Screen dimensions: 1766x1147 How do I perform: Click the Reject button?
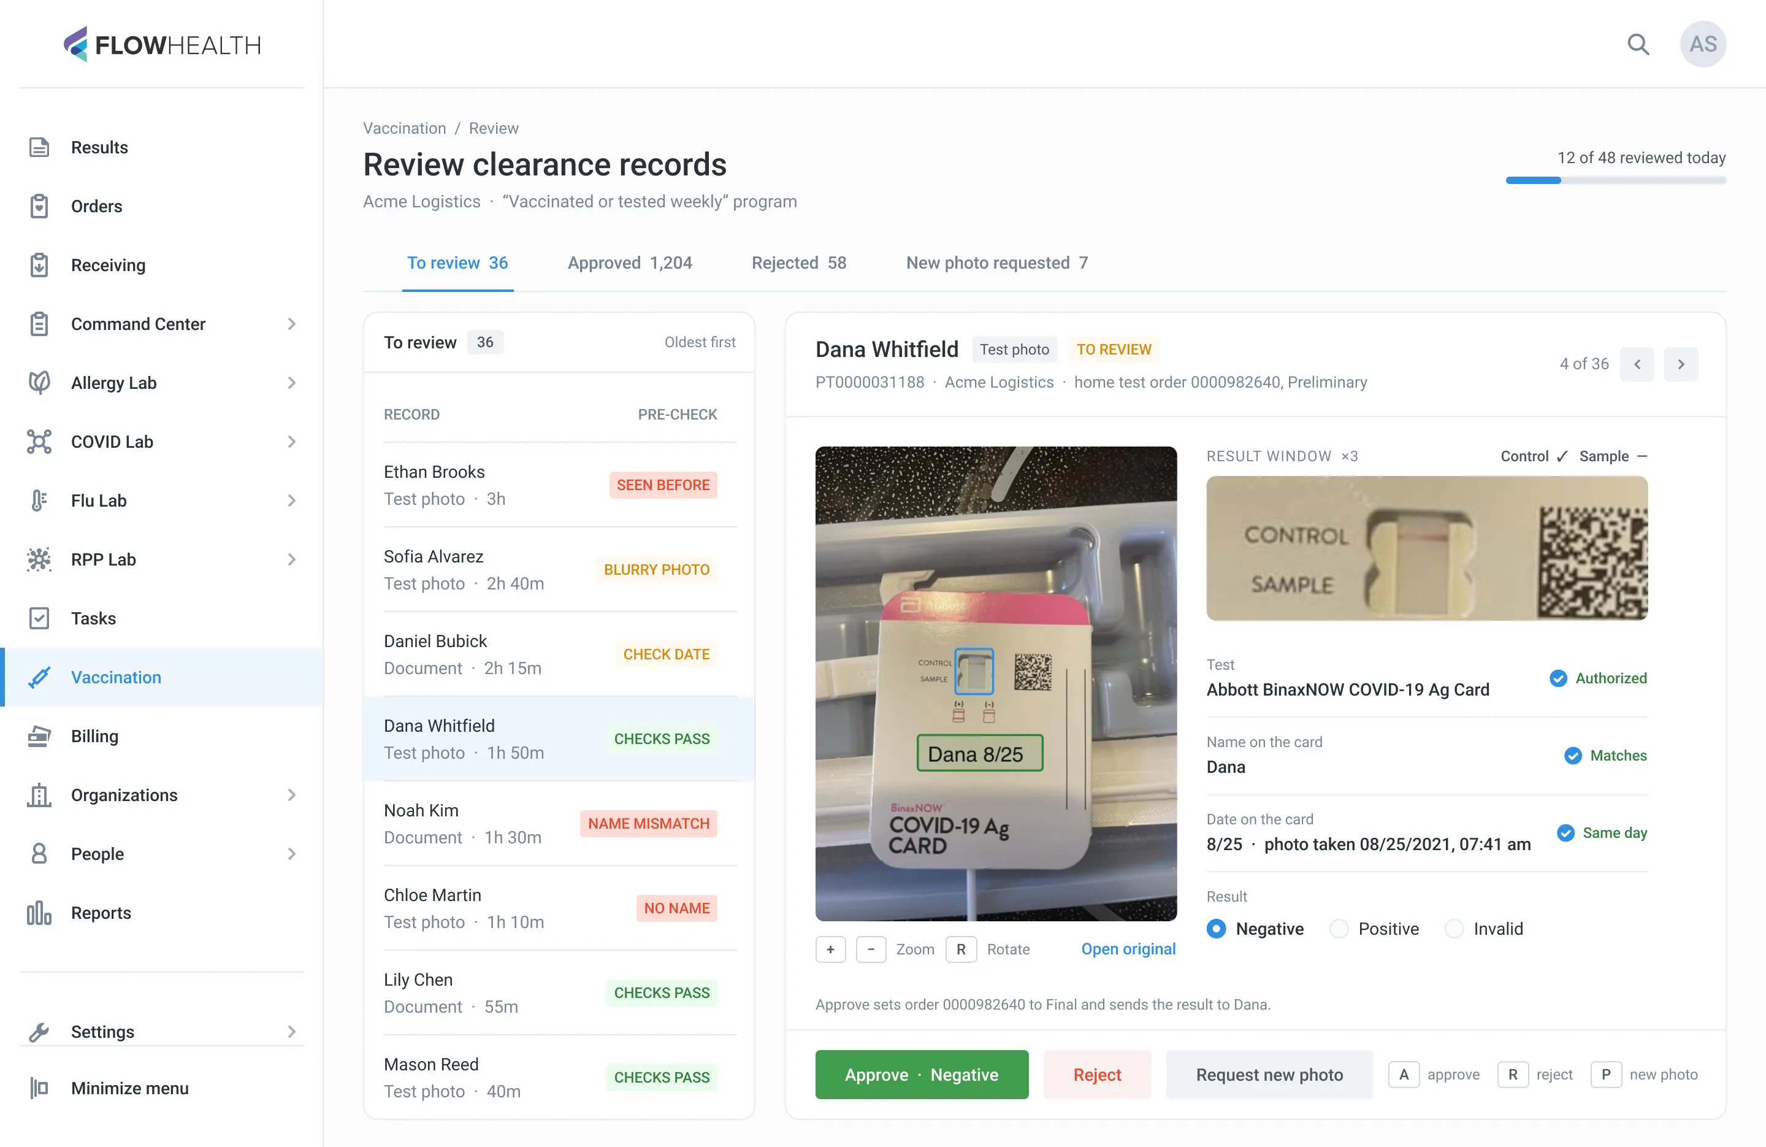tap(1097, 1074)
